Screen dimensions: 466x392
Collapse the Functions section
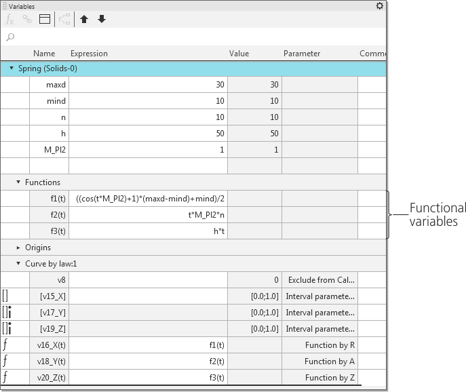18,182
